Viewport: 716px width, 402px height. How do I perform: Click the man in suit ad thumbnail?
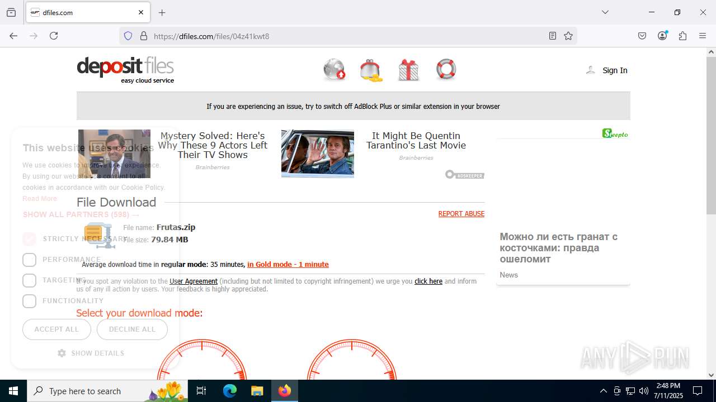114,154
